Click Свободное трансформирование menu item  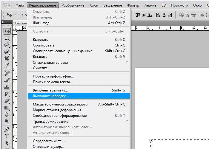[x=60, y=116]
